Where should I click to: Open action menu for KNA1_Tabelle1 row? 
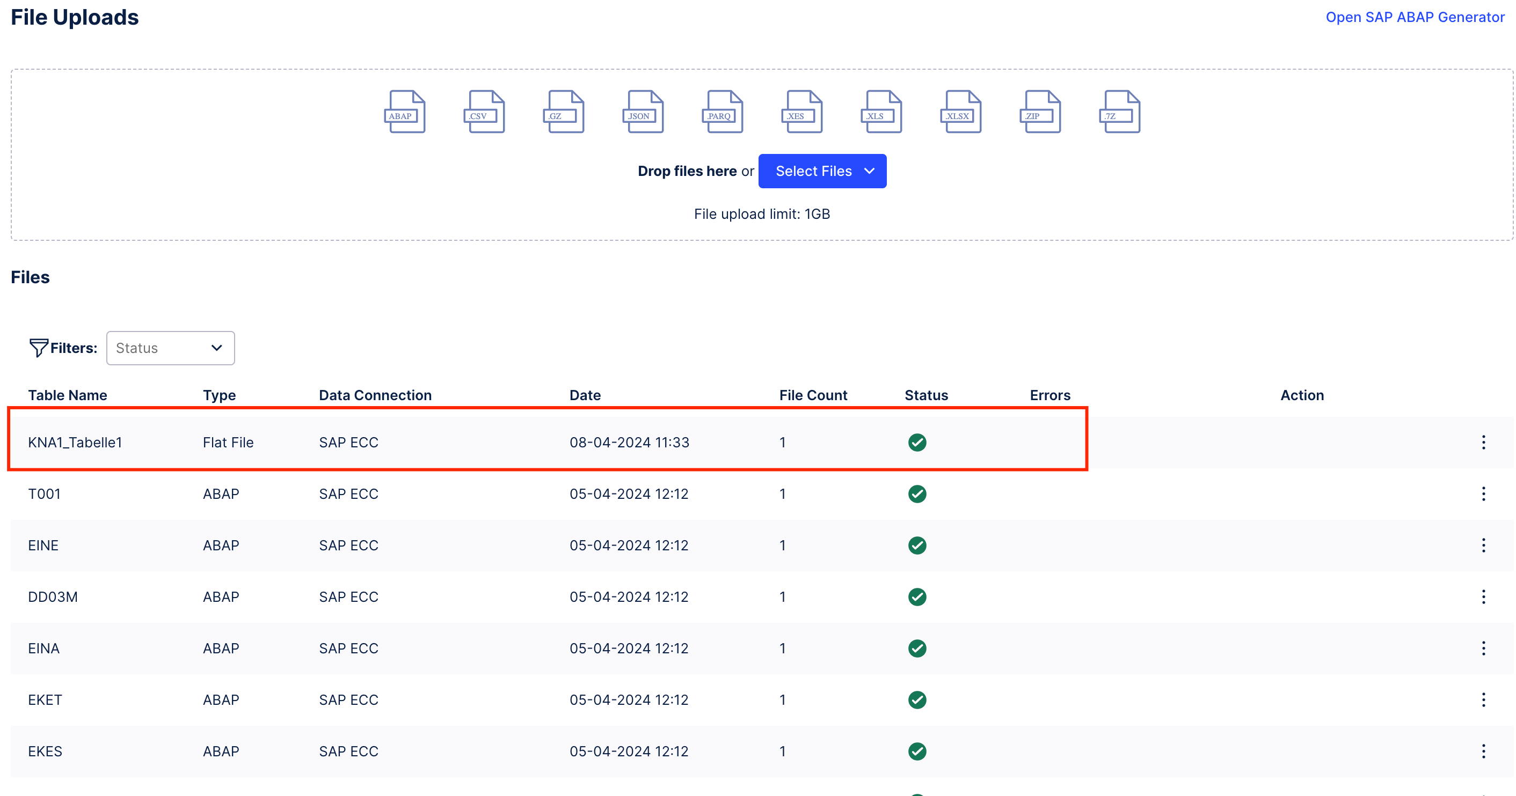click(1484, 442)
